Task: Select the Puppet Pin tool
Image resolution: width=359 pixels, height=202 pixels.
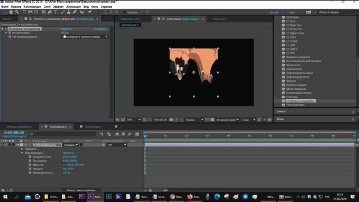Action: pos(90,12)
